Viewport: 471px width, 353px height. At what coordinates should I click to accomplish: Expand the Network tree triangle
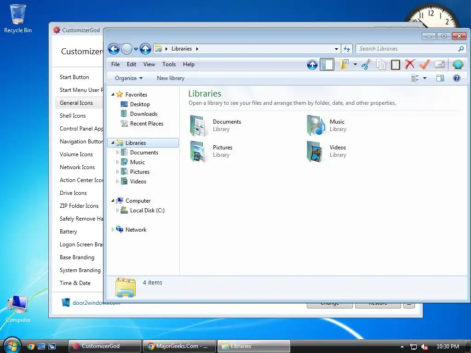113,230
